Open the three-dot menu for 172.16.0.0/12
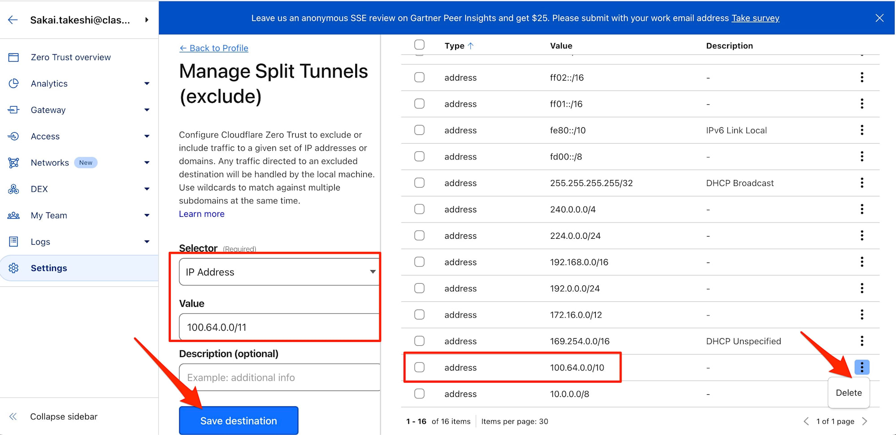896x435 pixels. (862, 314)
